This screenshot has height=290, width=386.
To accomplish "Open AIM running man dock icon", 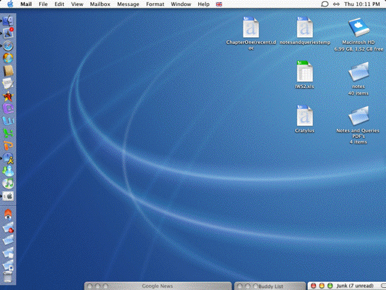I will point(9,159).
